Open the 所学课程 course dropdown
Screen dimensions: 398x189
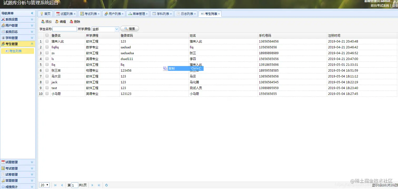[117, 29]
